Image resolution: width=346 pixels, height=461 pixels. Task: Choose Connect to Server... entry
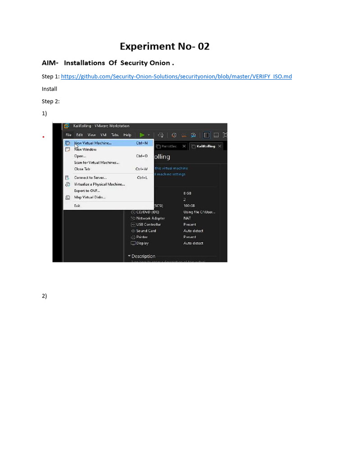(109, 177)
